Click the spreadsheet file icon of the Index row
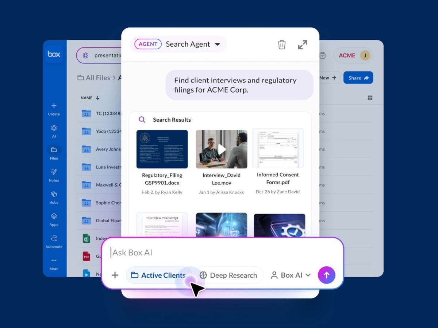The image size is (438, 328). (86, 238)
